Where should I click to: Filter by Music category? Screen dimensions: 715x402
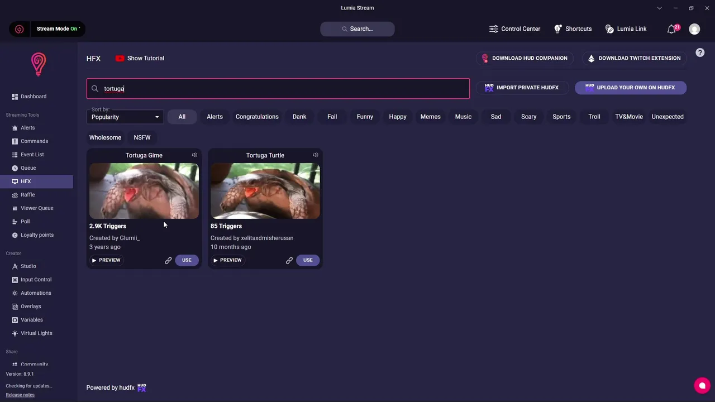pos(463,117)
